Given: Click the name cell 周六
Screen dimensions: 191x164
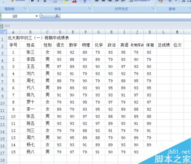Looking at the screenshot, I should [x=31, y=138].
